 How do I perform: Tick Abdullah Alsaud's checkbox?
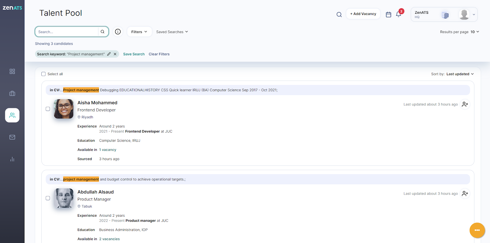(x=48, y=198)
